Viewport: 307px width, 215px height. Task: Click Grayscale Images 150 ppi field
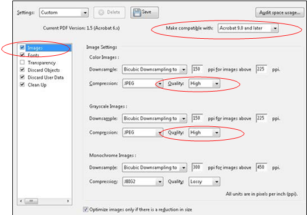[197, 118]
